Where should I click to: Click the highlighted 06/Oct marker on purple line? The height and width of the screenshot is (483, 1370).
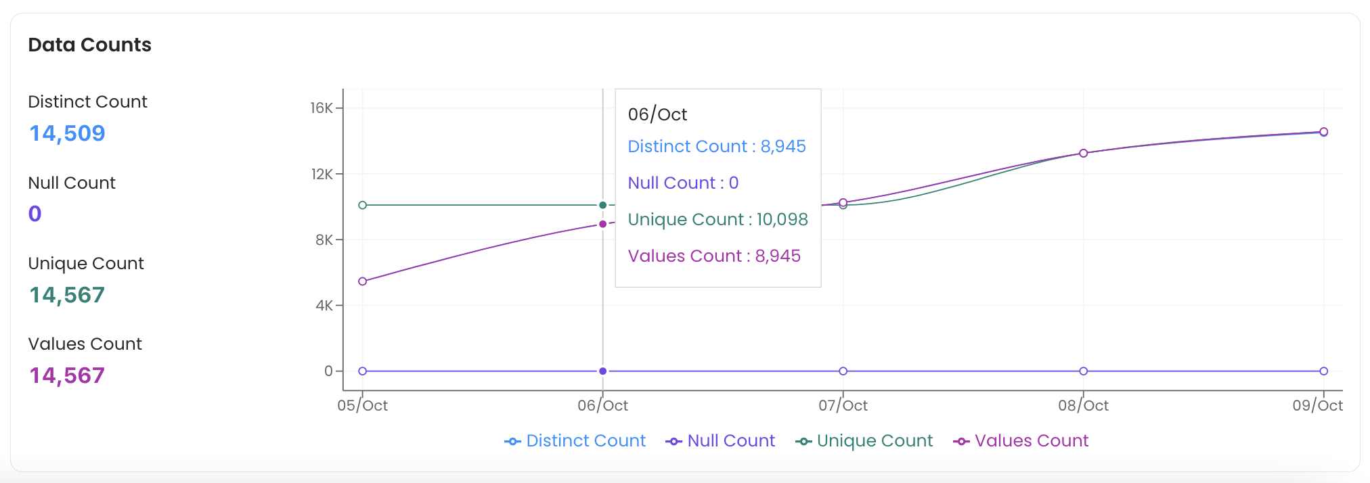602,223
